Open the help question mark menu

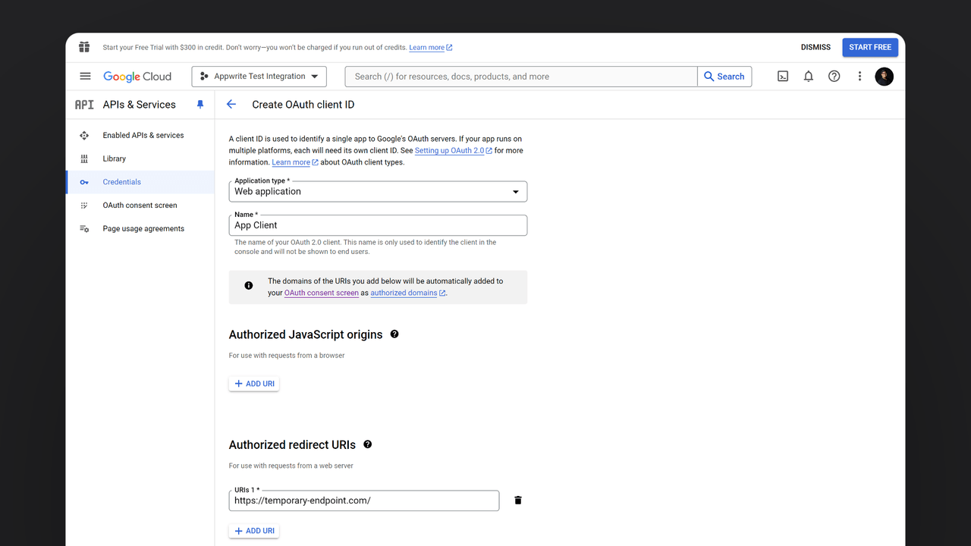point(834,76)
